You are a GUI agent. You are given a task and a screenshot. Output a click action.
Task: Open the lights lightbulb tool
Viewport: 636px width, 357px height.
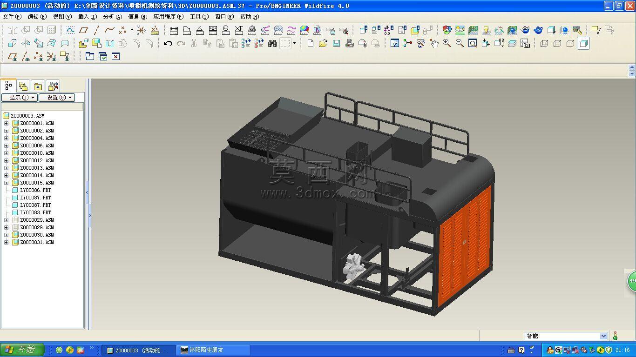486,30
